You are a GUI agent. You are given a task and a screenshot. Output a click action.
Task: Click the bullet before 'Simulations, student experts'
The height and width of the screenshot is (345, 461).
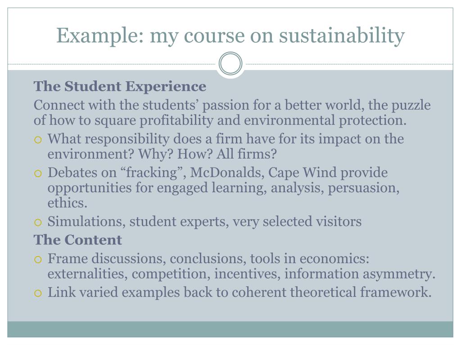click(38, 222)
